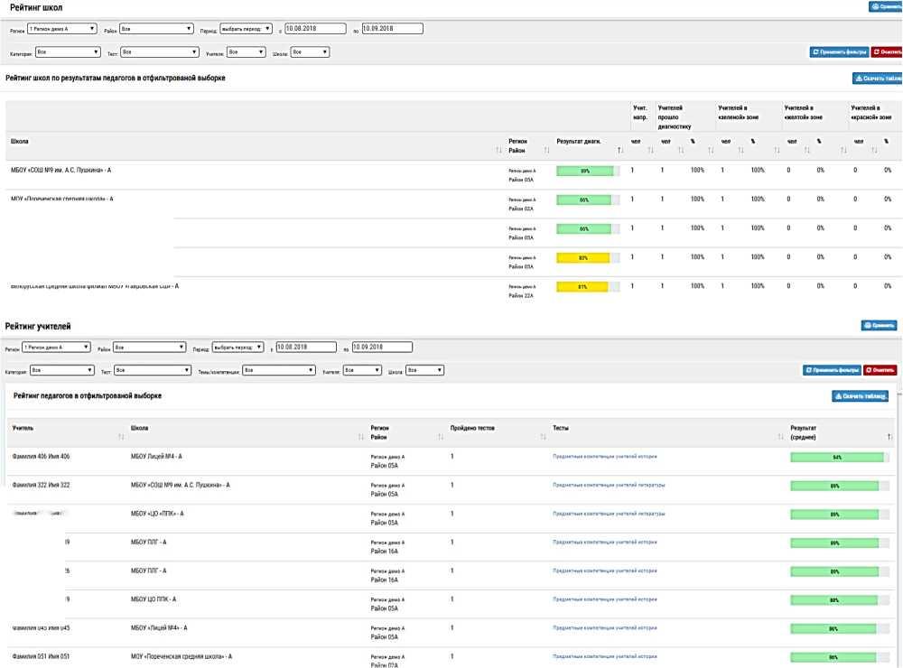The width and height of the screenshot is (903, 668).
Task: Open Регион dropdown in Рейтинг учителей filters
Action: (x=56, y=348)
